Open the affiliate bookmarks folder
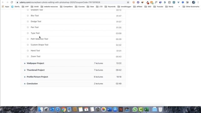Image resolution: width=201 pixels, height=113 pixels. point(138,7)
